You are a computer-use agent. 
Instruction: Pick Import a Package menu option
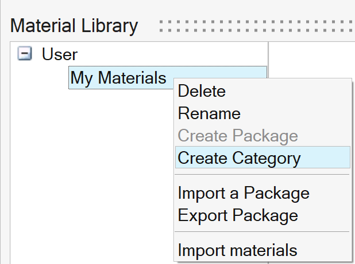click(x=244, y=193)
